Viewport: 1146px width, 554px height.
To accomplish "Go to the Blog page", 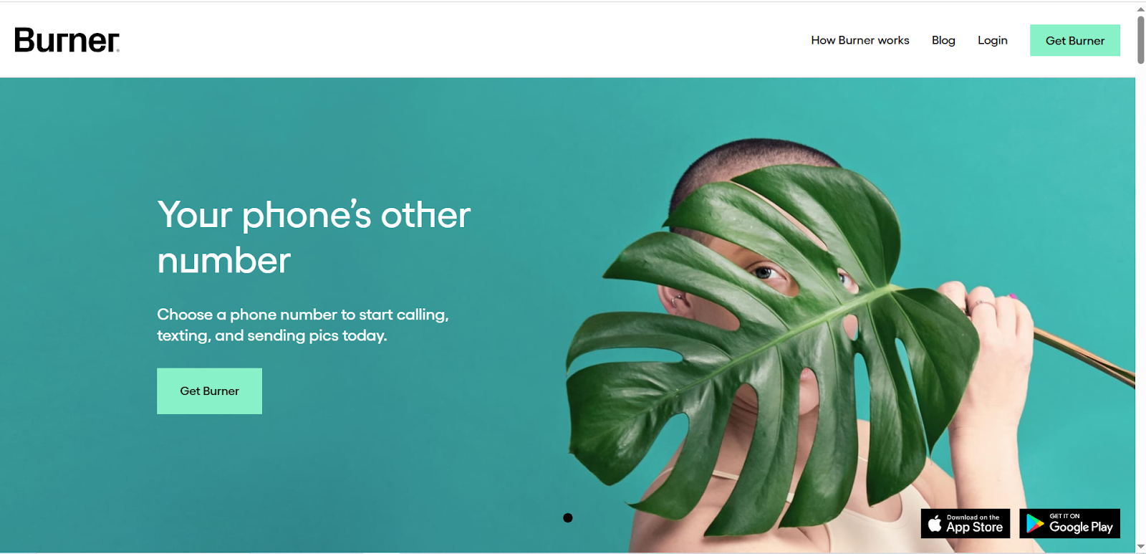I will pos(943,40).
